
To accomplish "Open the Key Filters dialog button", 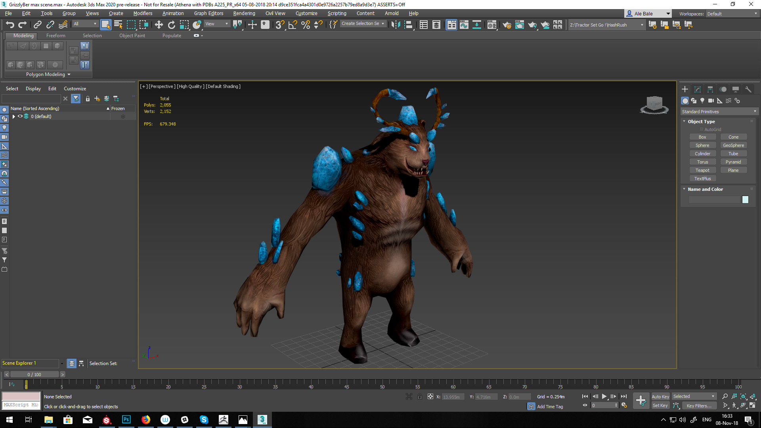I will coord(699,405).
